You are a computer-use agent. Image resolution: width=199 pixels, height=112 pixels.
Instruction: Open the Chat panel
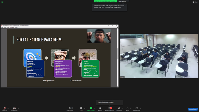point(81,109)
